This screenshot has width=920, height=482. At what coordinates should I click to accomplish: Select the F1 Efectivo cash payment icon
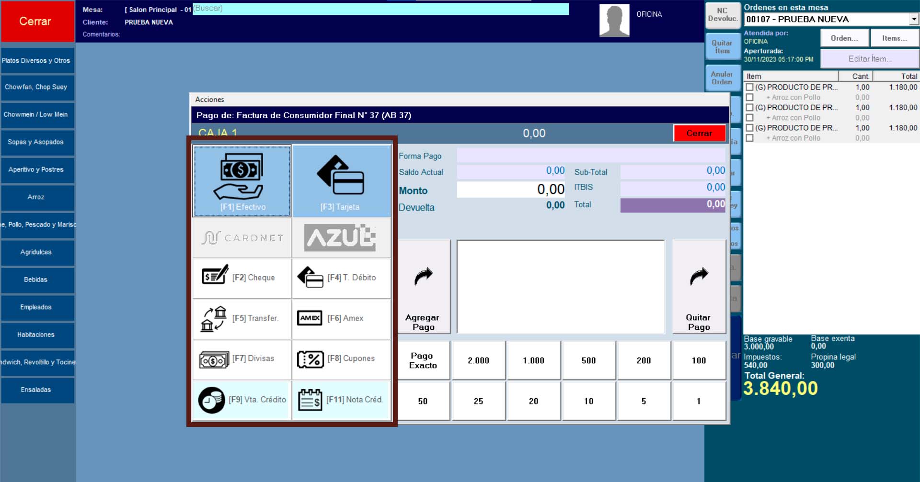(x=241, y=181)
